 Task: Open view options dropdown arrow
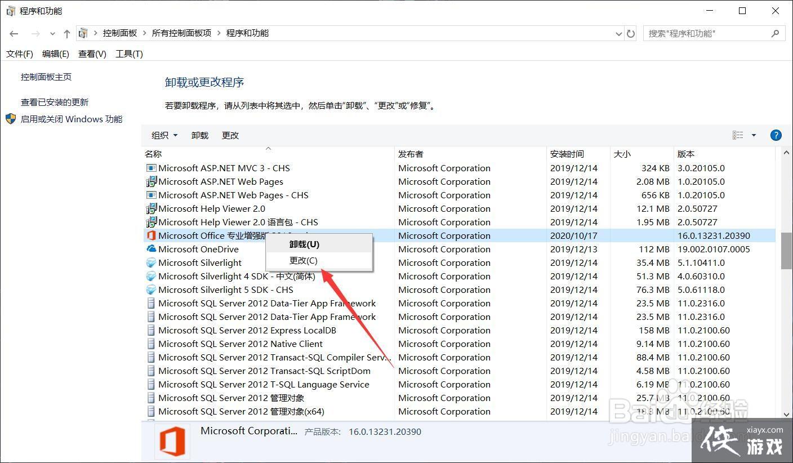(754, 135)
